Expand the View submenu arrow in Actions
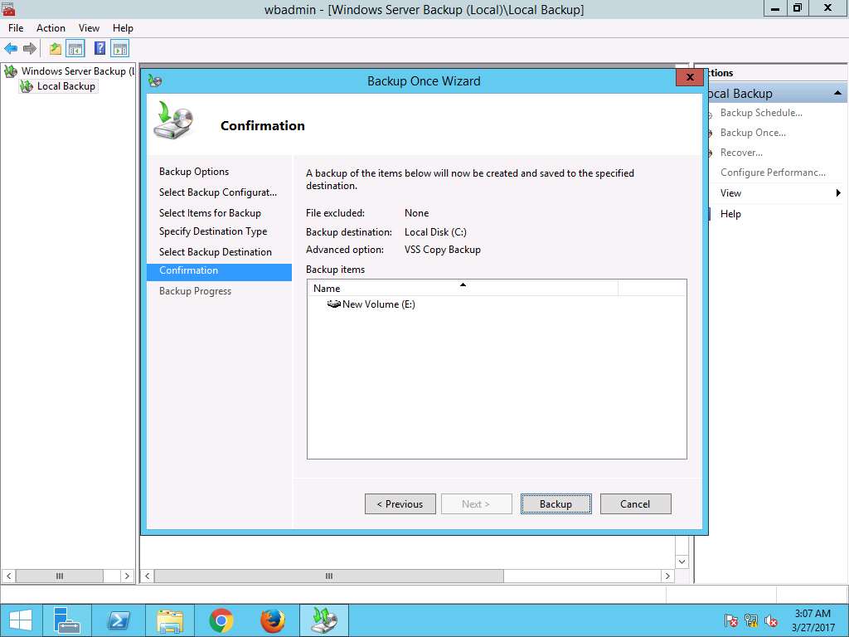 click(x=838, y=192)
